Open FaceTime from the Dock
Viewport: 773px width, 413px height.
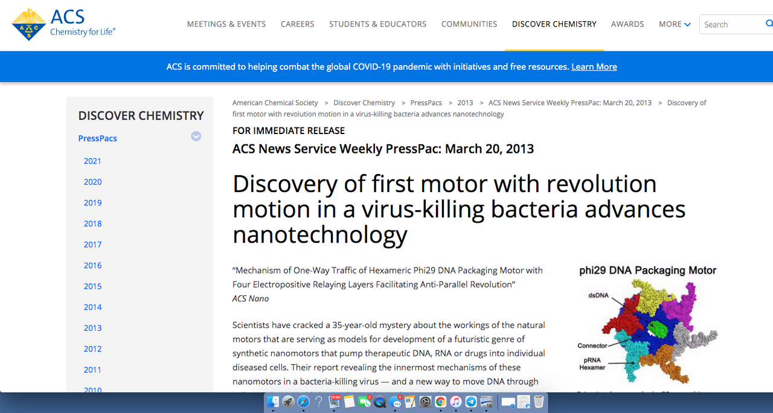365,402
